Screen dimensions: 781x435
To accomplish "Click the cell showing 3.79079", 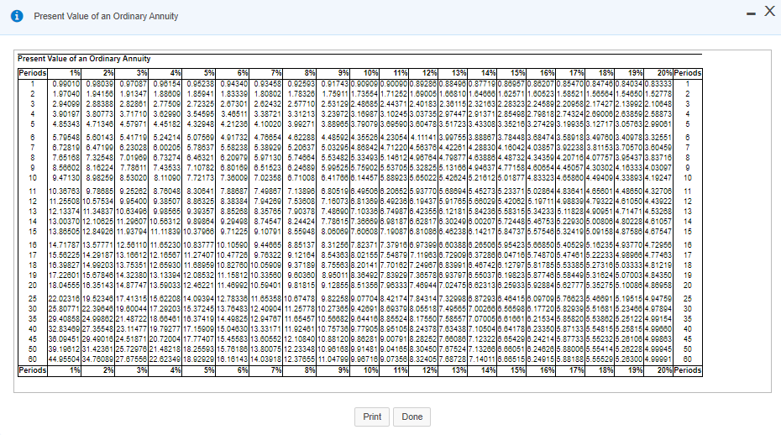I will (365, 123).
